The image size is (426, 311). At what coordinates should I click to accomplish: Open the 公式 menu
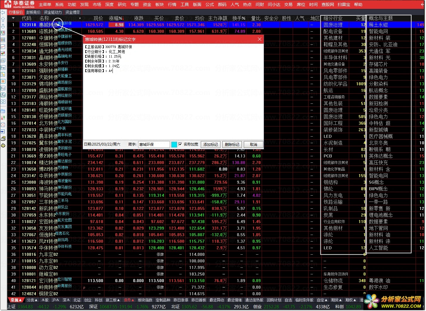pos(210,4)
